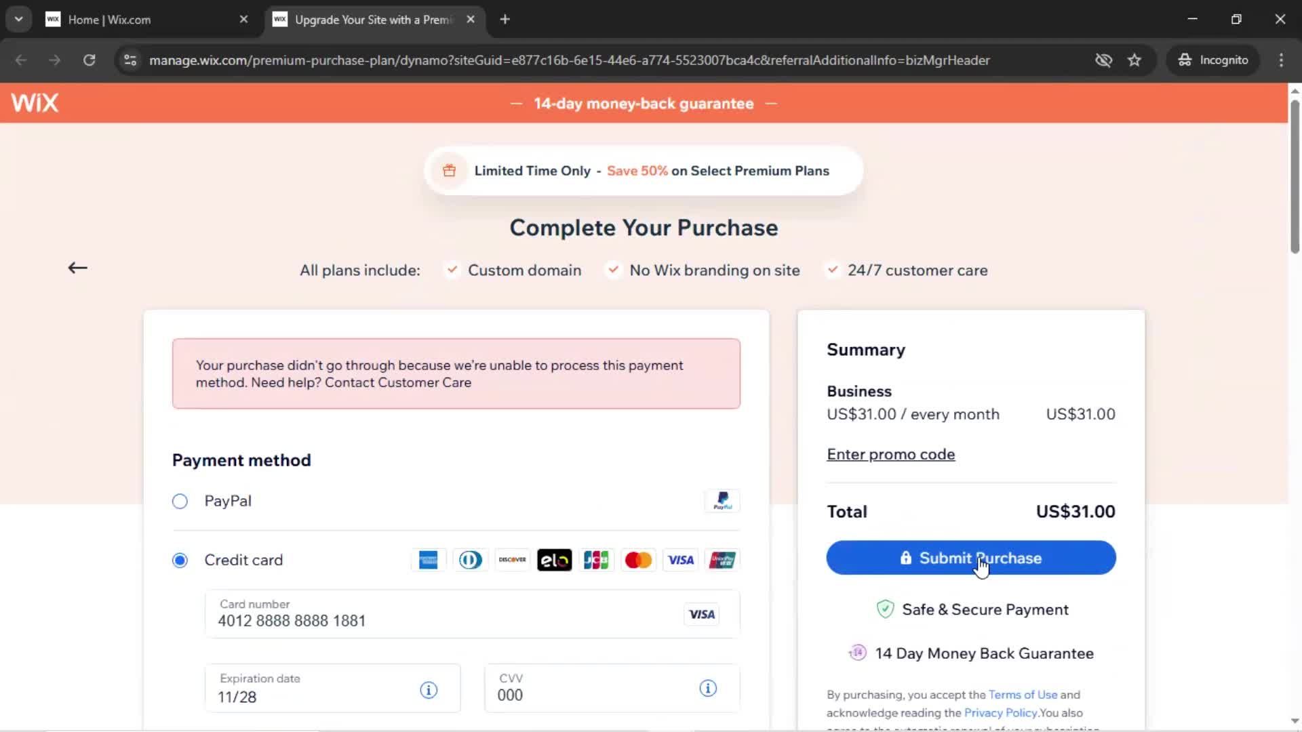Click the payment error message box
1302x732 pixels.
(456, 373)
